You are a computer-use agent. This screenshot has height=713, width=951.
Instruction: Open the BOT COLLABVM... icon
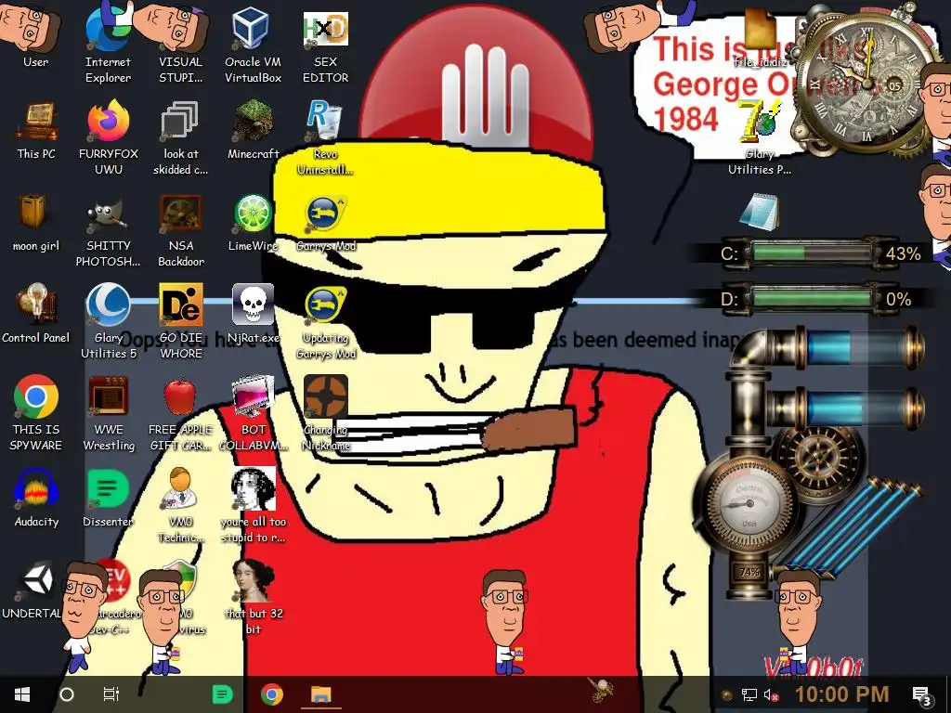253,413
